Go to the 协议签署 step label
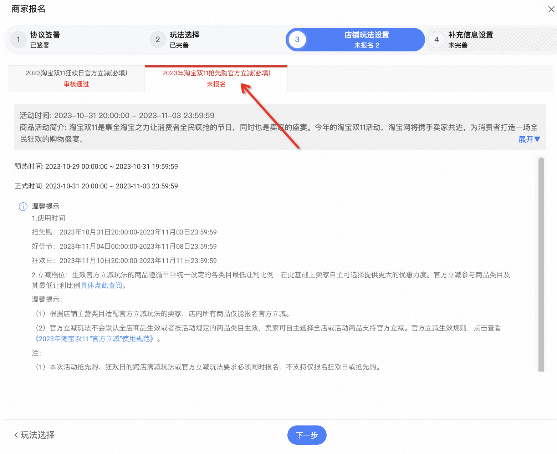The width and height of the screenshot is (557, 454). click(x=45, y=35)
